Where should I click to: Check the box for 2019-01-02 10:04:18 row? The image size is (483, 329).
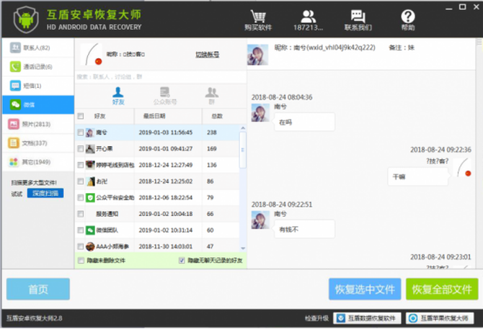(x=81, y=214)
